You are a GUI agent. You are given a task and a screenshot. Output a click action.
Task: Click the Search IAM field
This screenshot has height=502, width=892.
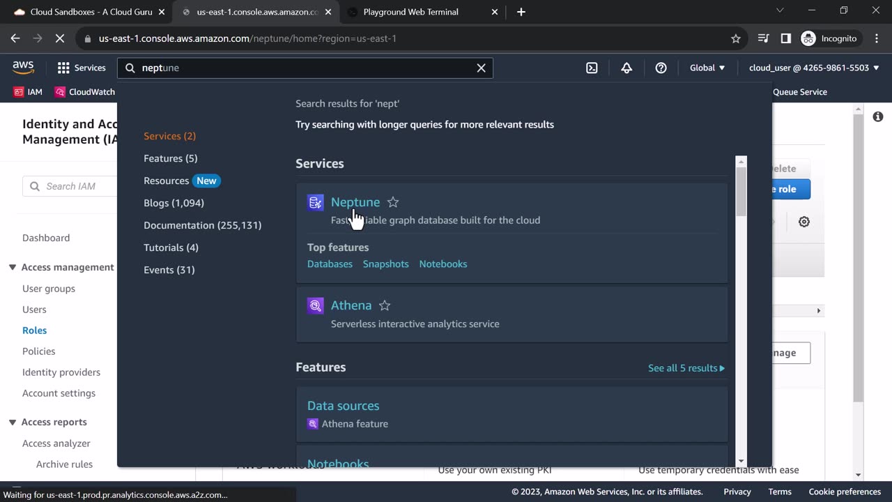click(x=70, y=186)
